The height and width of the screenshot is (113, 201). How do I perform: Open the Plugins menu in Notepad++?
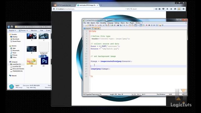point(132,23)
